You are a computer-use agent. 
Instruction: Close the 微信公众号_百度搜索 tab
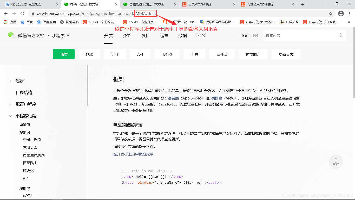click(57, 4)
